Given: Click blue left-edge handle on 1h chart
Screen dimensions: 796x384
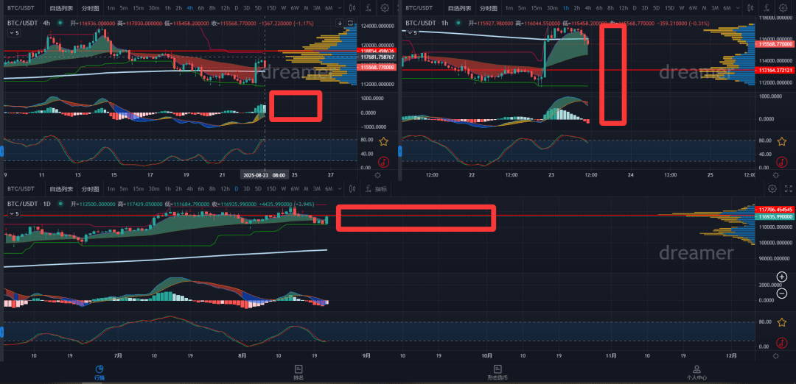Looking at the screenshot, I should click(400, 151).
